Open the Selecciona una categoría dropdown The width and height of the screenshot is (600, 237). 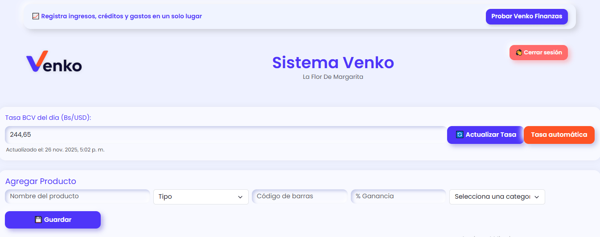click(x=497, y=197)
